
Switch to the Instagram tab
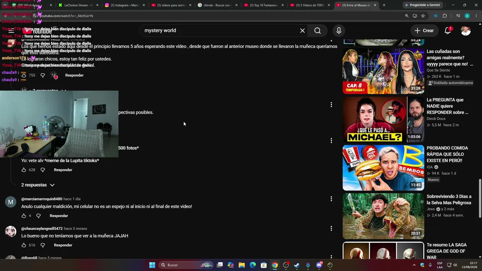click(x=125, y=5)
